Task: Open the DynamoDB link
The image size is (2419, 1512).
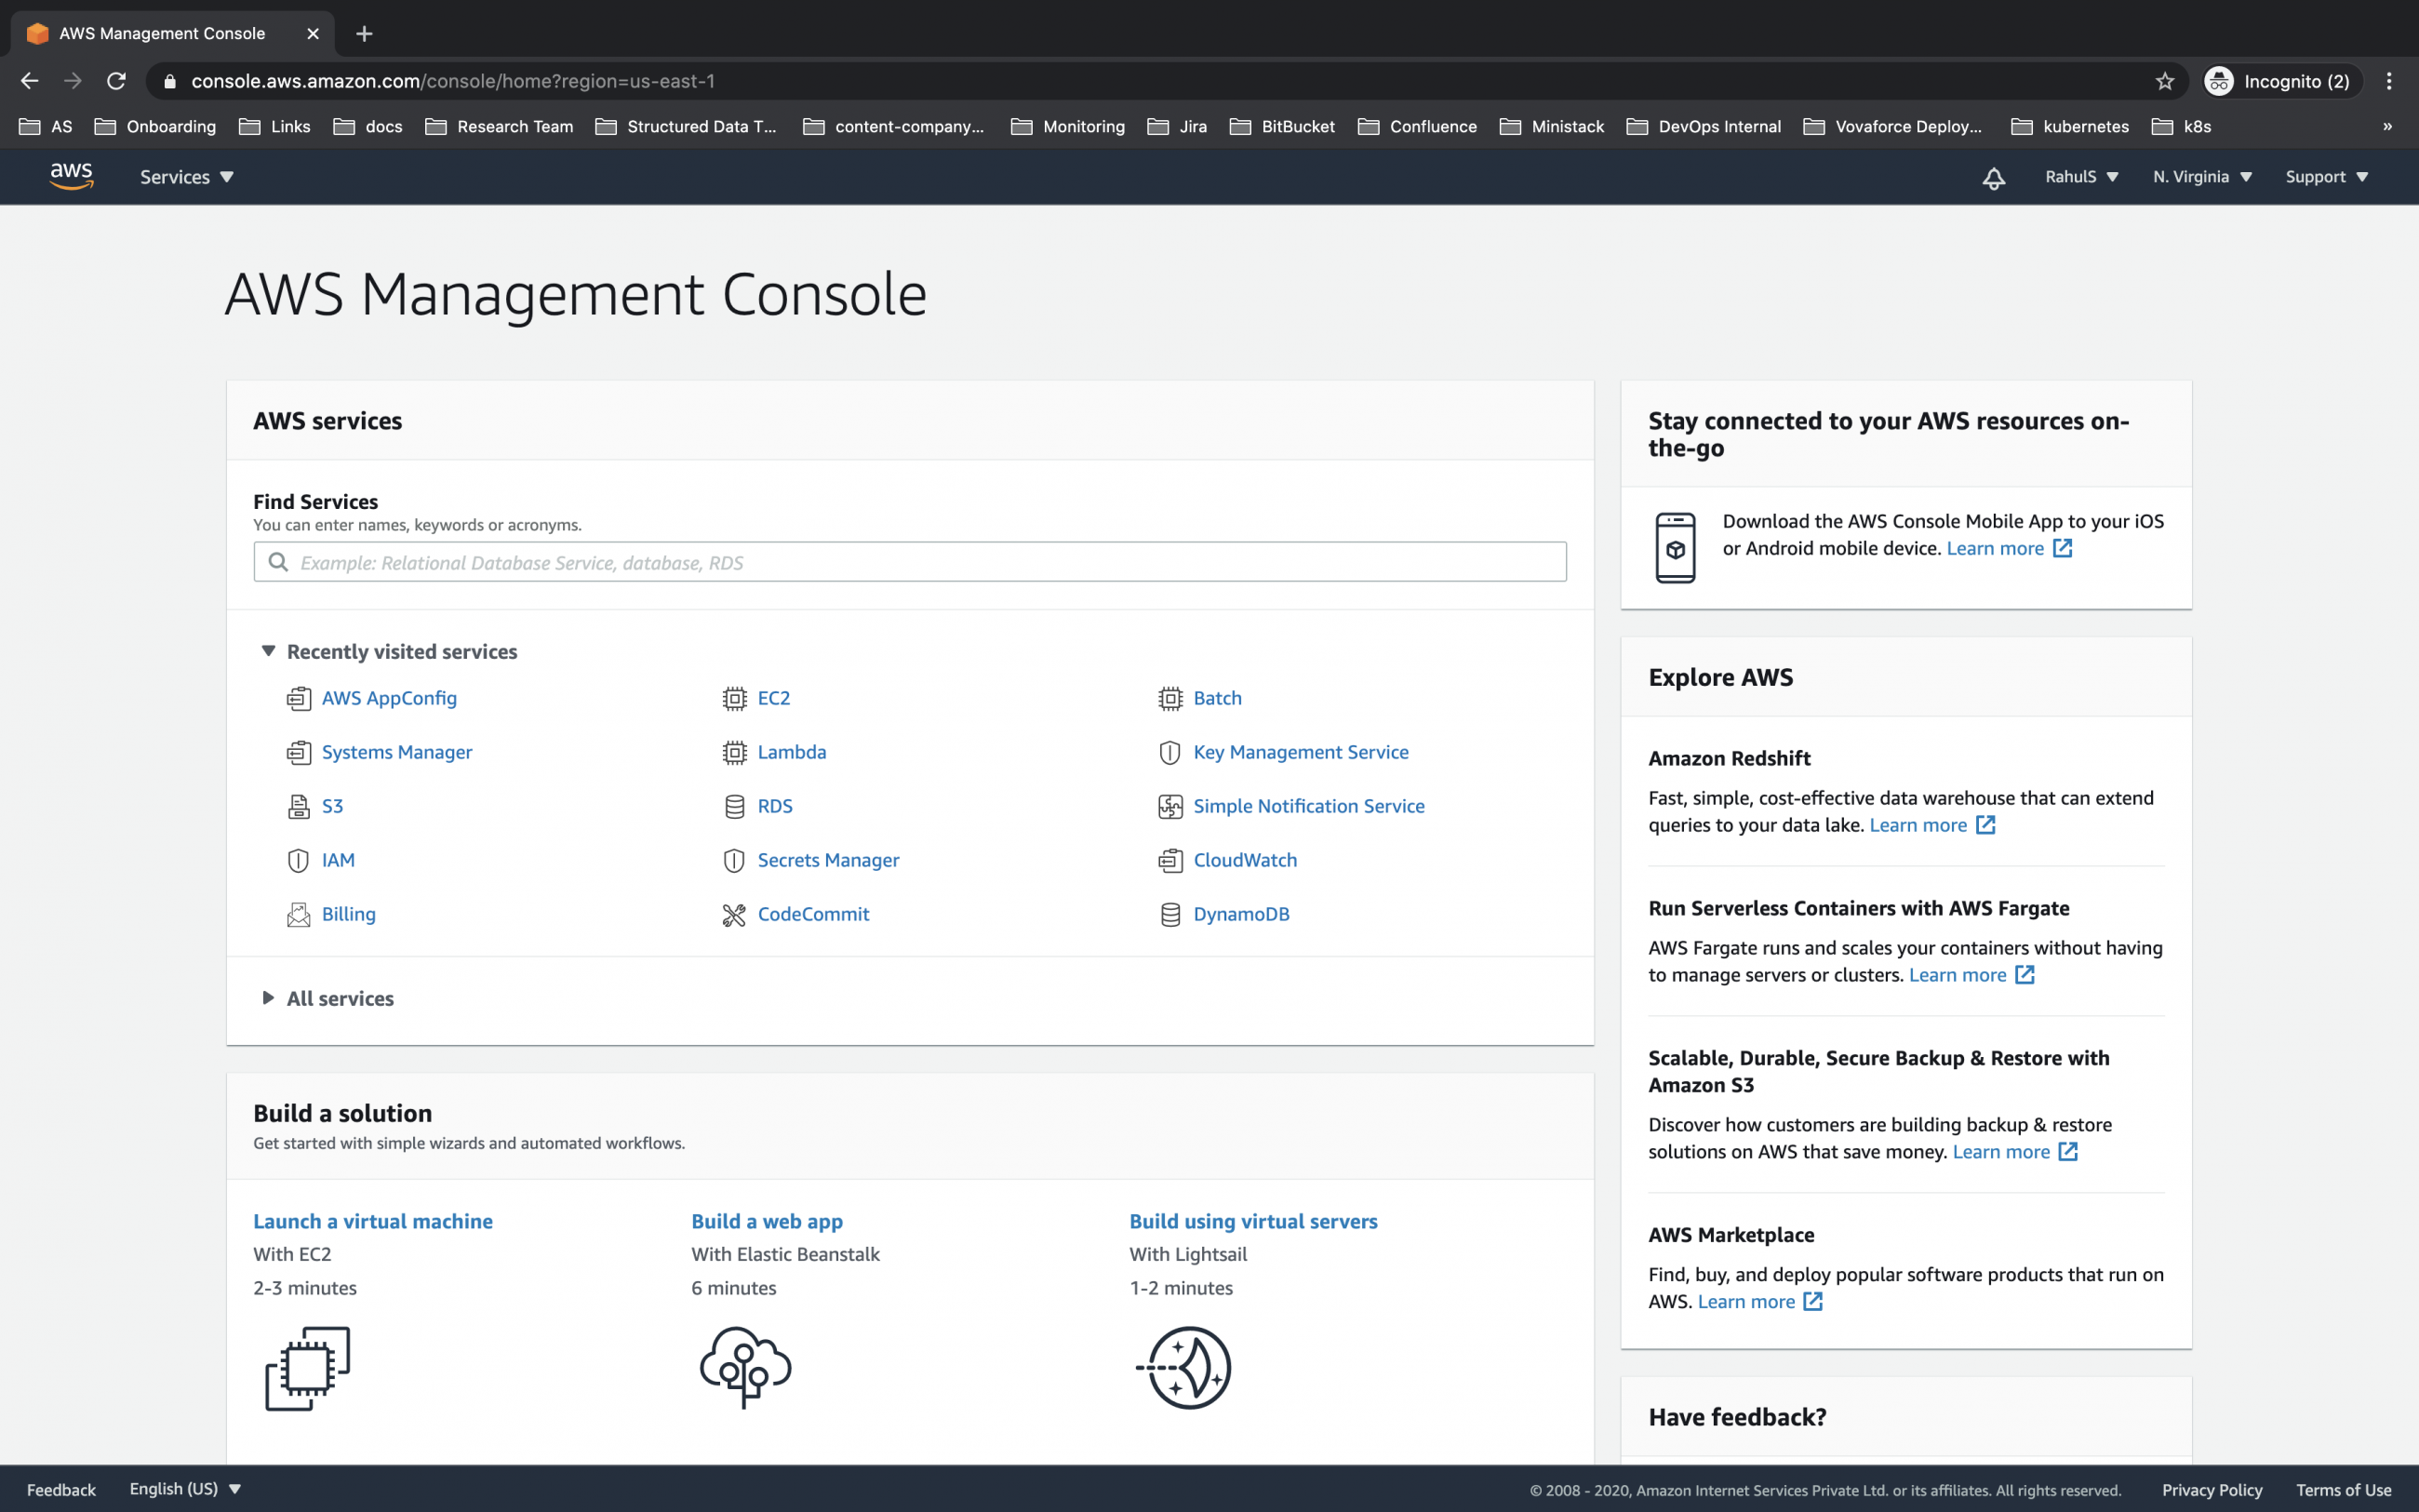Action: pos(1241,914)
